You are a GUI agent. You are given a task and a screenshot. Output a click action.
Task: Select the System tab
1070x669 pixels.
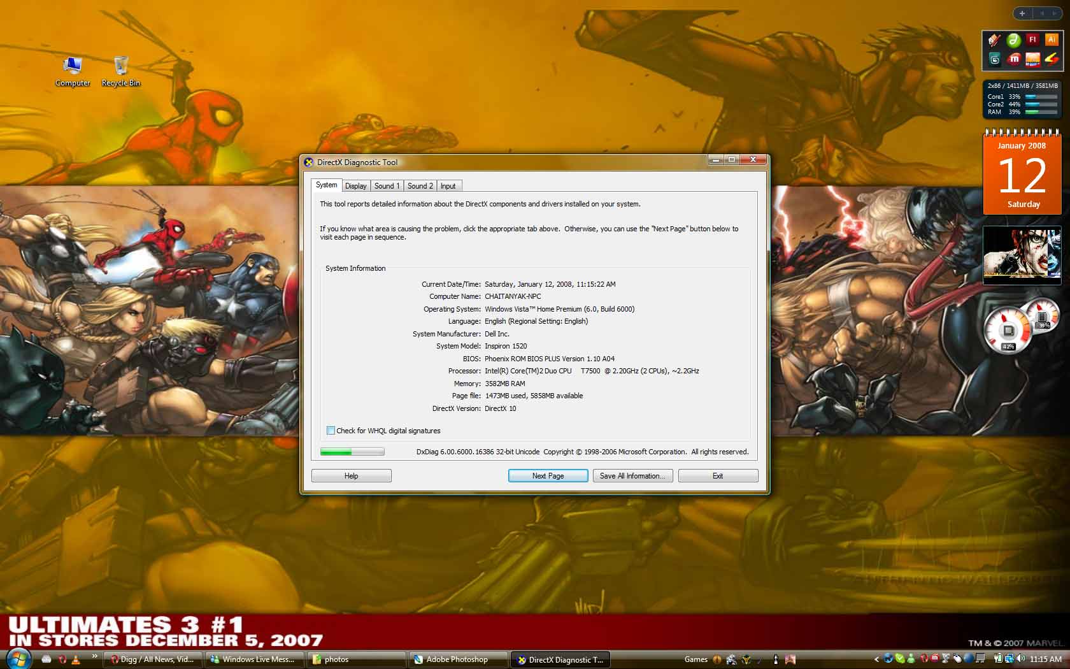(x=327, y=185)
